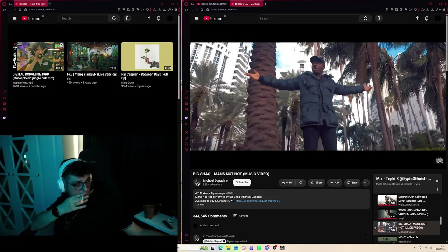Open a new tab in left window
This screenshot has height=252, width=448.
50,4
